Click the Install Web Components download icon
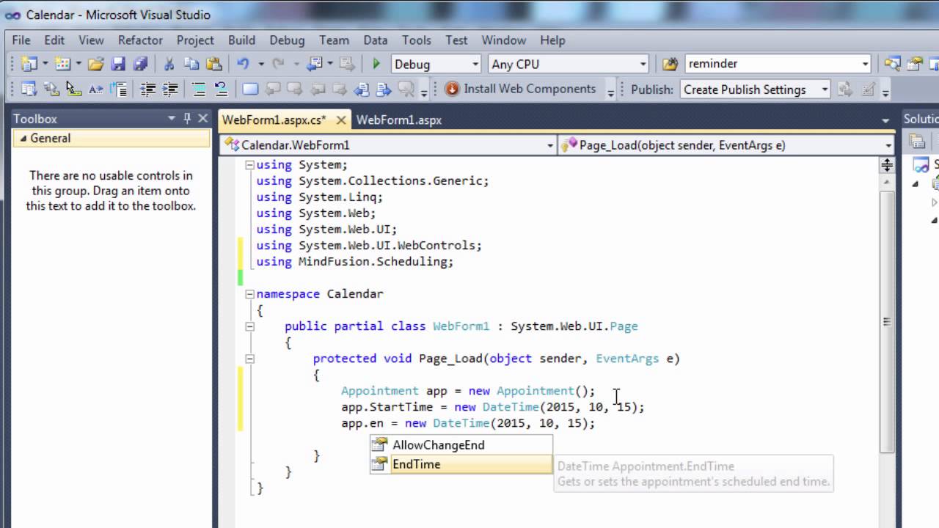939x528 pixels. click(x=452, y=89)
